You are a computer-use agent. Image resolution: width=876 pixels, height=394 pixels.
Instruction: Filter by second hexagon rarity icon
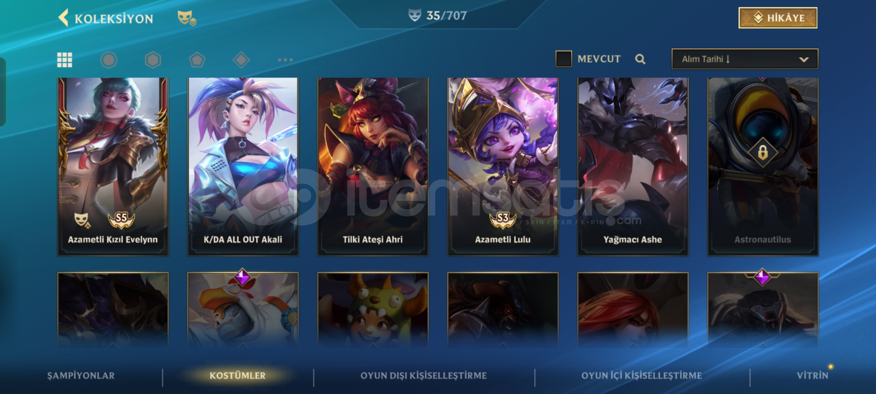pyautogui.click(x=153, y=60)
